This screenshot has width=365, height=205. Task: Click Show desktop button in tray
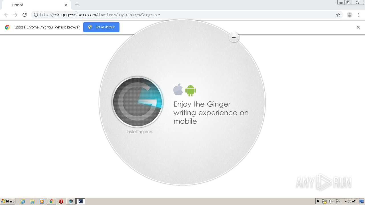[x=362, y=201]
